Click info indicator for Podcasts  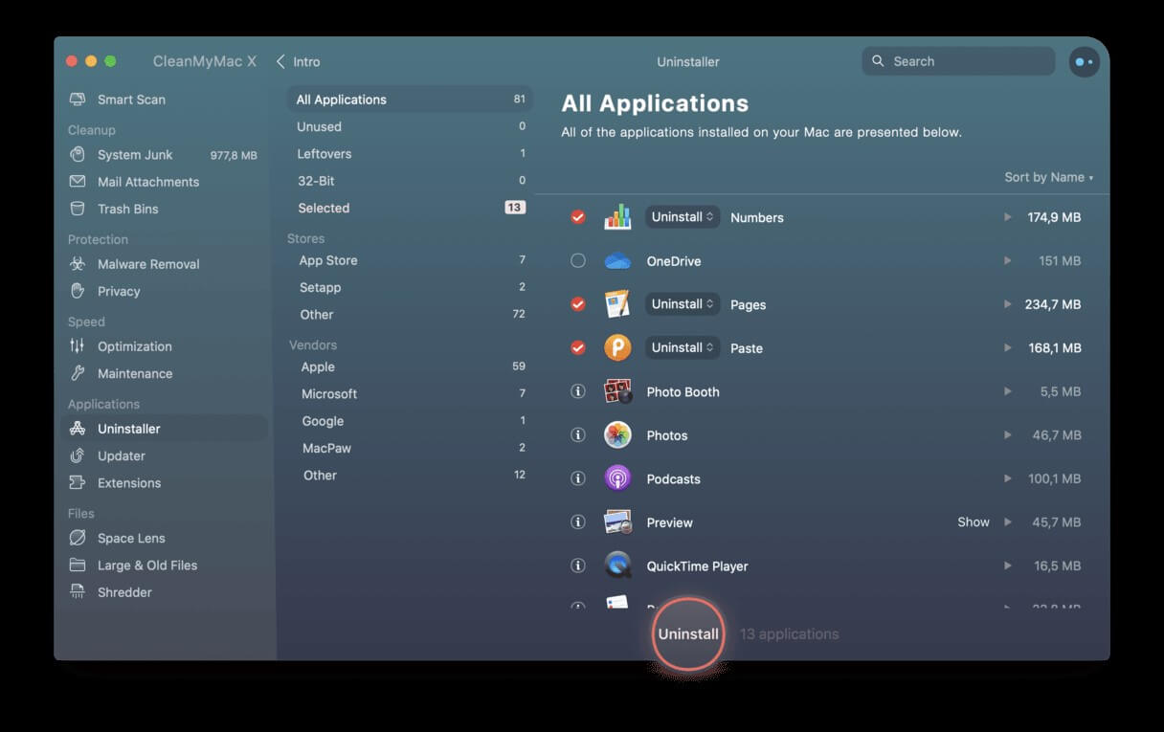click(x=578, y=478)
